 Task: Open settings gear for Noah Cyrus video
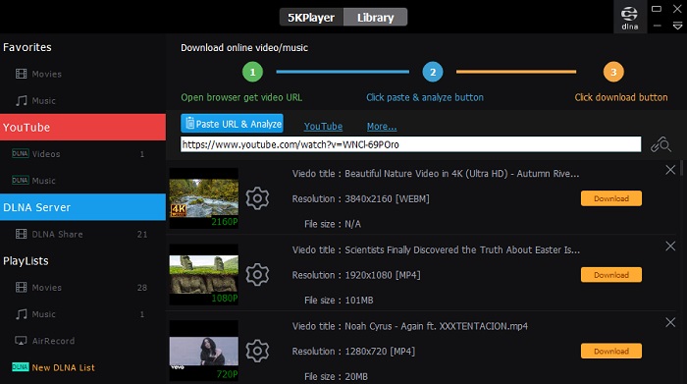(257, 351)
